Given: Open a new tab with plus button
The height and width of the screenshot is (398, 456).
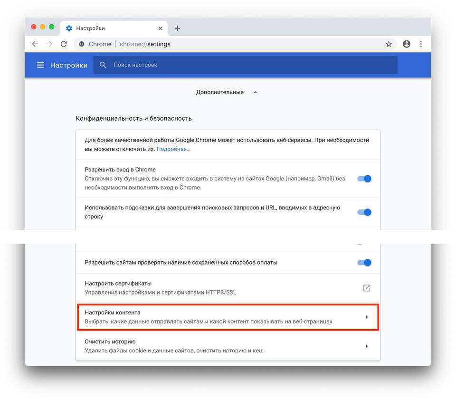Looking at the screenshot, I should [x=177, y=28].
